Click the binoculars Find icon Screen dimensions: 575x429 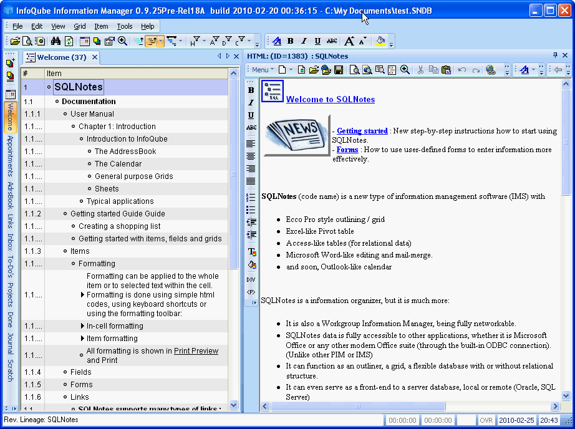tap(56, 41)
